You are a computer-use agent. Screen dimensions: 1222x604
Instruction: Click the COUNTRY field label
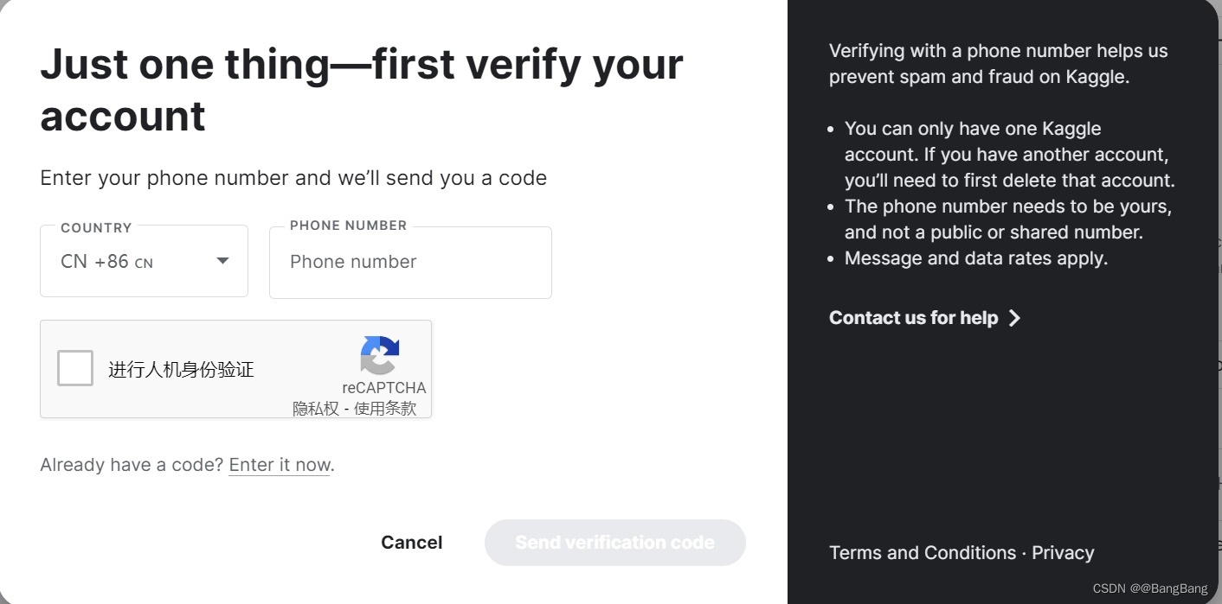pyautogui.click(x=96, y=228)
